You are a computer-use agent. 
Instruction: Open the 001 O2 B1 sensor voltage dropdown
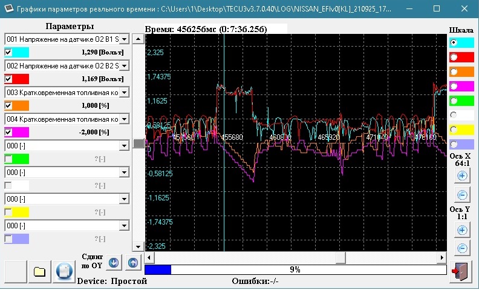[124, 39]
